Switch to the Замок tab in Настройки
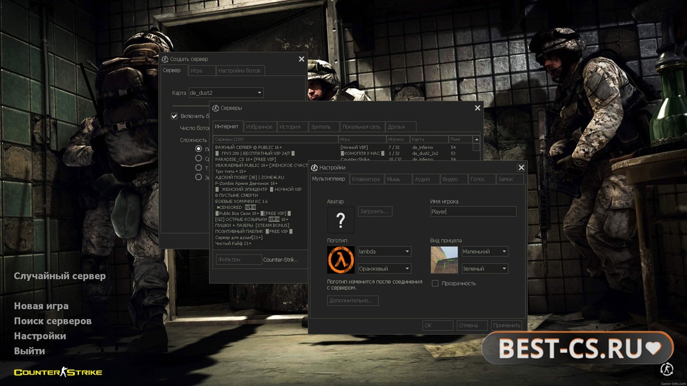 coord(510,179)
